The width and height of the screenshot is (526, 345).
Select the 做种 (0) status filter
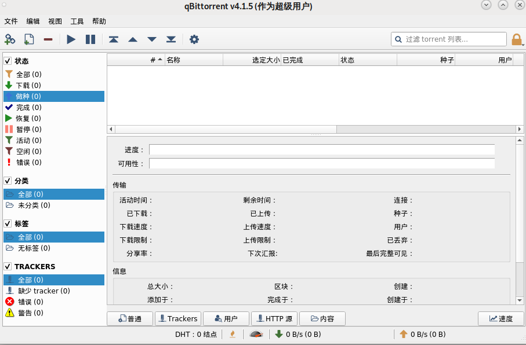(54, 97)
